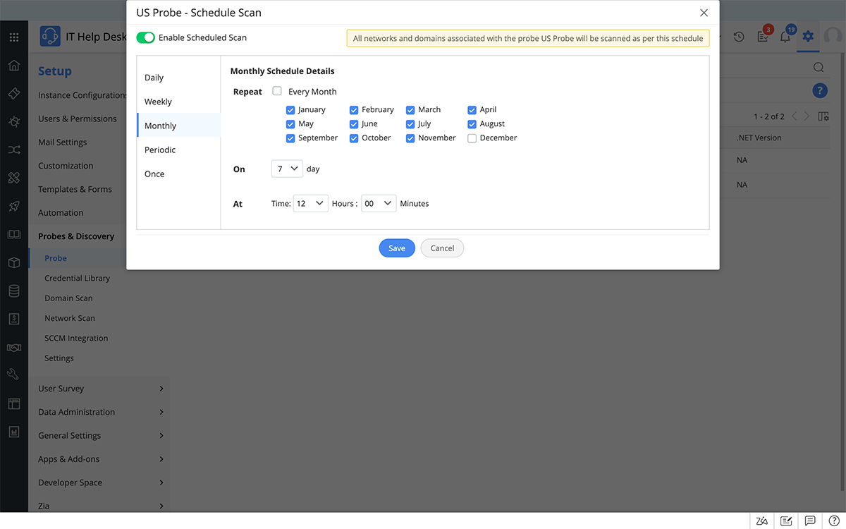The height and width of the screenshot is (529, 846).
Task: Open the rocket icon in left sidebar
Action: click(14, 207)
